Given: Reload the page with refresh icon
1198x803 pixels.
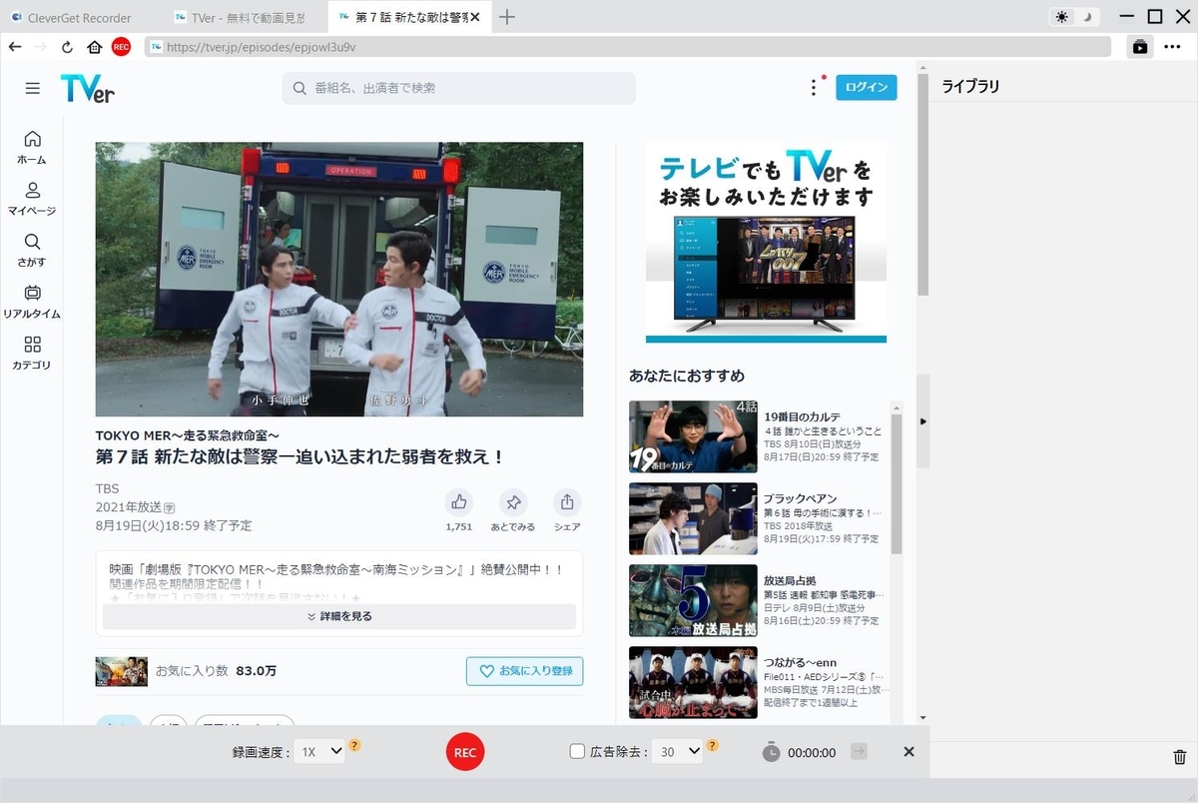Looking at the screenshot, I should [68, 47].
